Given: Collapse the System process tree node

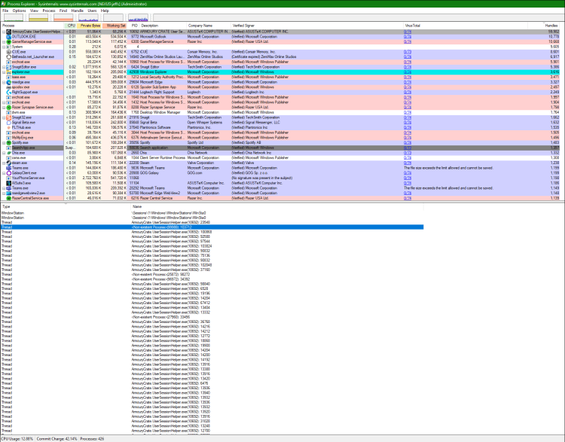Looking at the screenshot, I should tap(4, 47).
